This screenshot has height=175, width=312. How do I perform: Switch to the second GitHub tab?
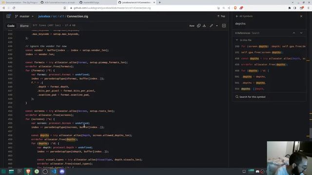click(x=58, y=2)
